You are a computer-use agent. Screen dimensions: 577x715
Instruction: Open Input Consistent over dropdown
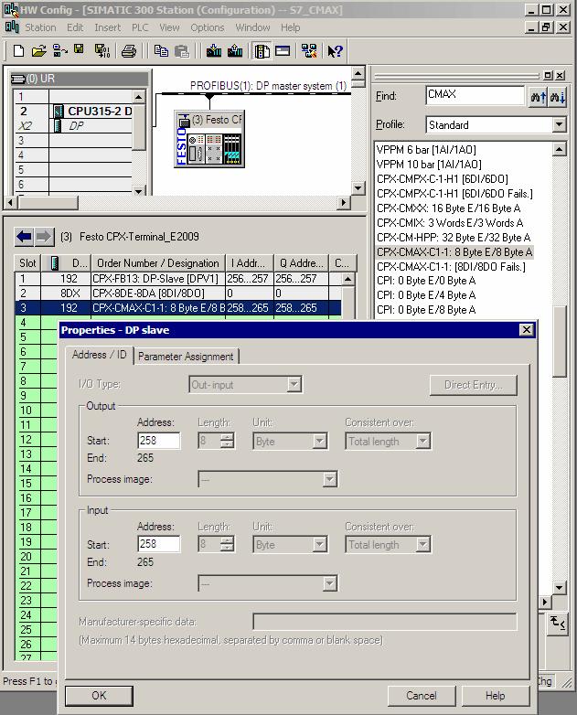[423, 544]
